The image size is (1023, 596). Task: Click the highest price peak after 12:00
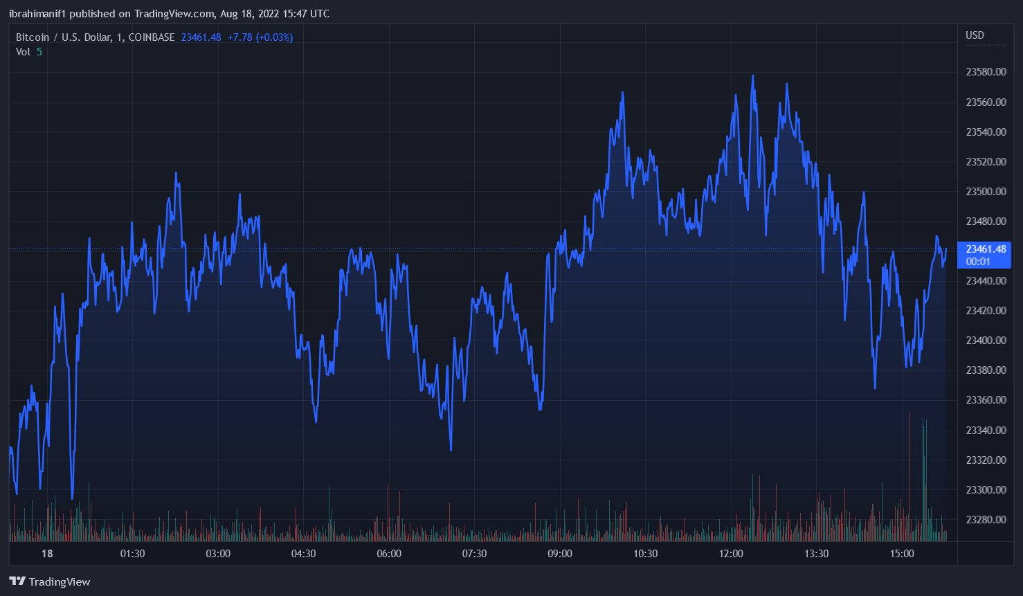click(x=753, y=76)
